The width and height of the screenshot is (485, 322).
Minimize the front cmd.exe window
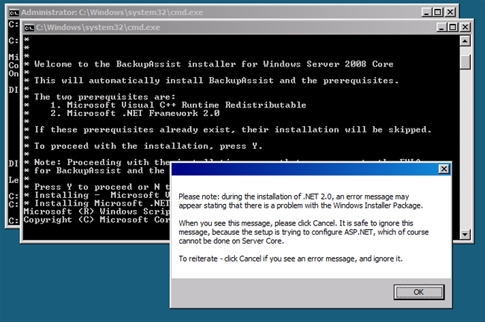tap(442, 27)
